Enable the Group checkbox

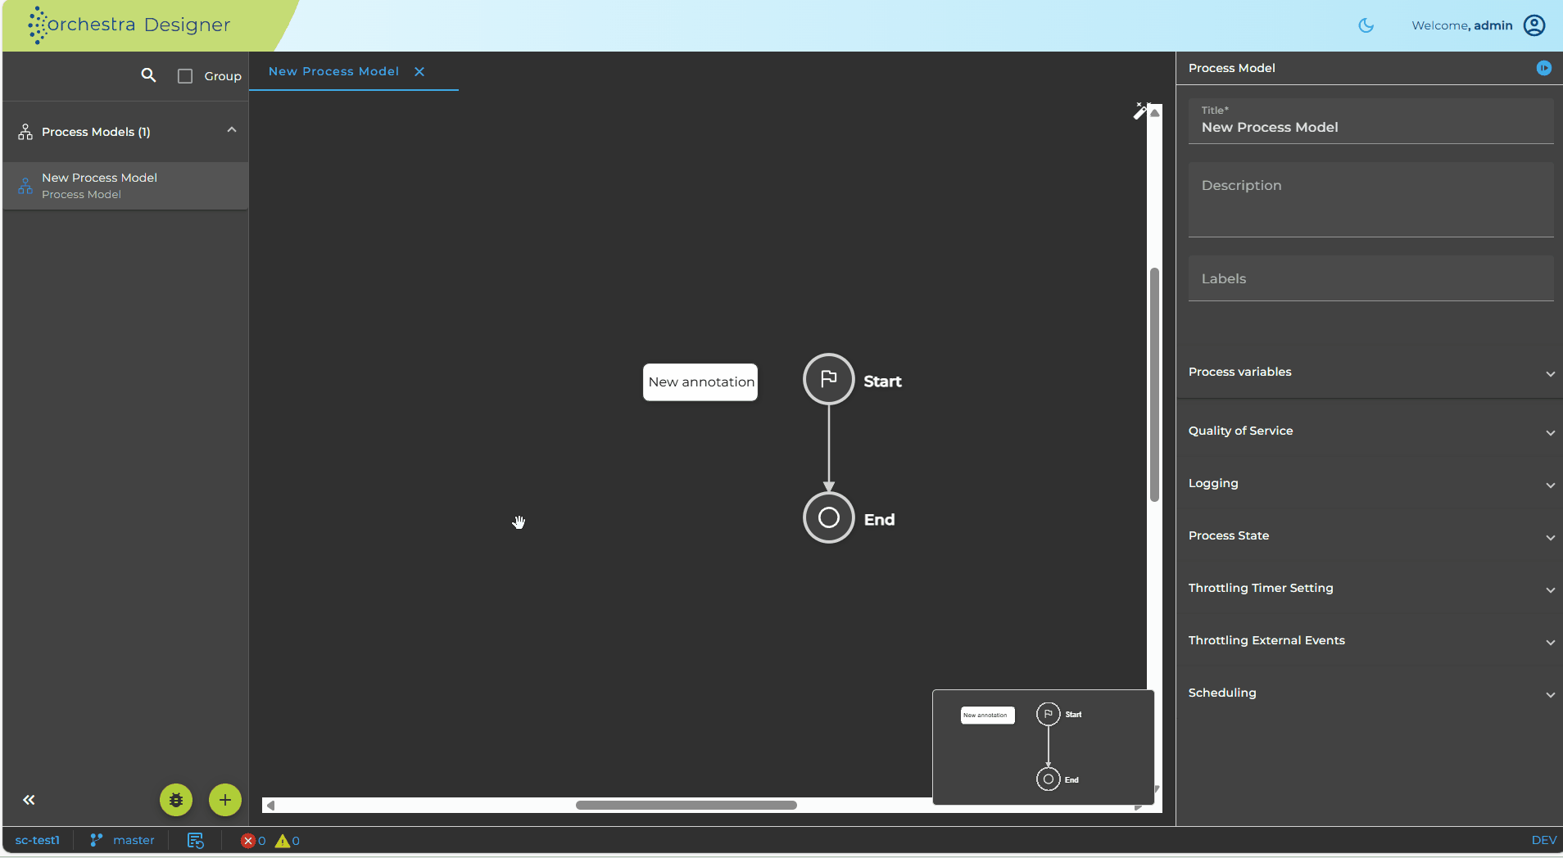(x=185, y=76)
